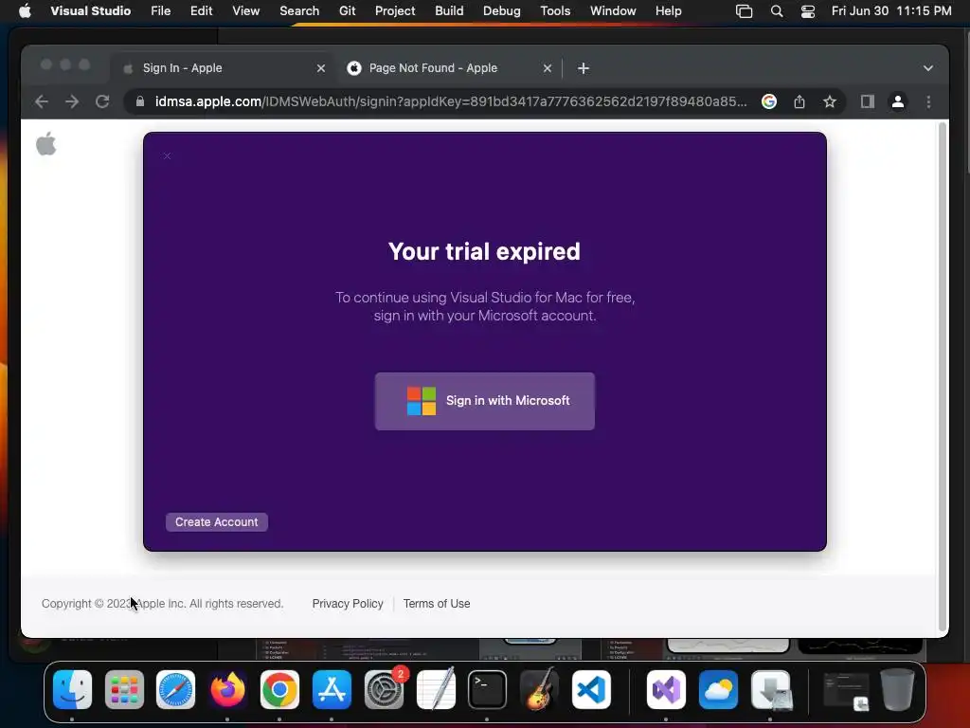
Task: Click the Apple logo on the webpage
Action: click(45, 144)
